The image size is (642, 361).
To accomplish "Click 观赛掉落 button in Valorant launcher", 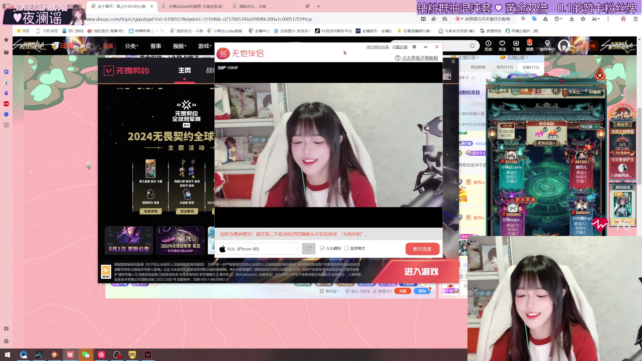I will [x=150, y=211].
